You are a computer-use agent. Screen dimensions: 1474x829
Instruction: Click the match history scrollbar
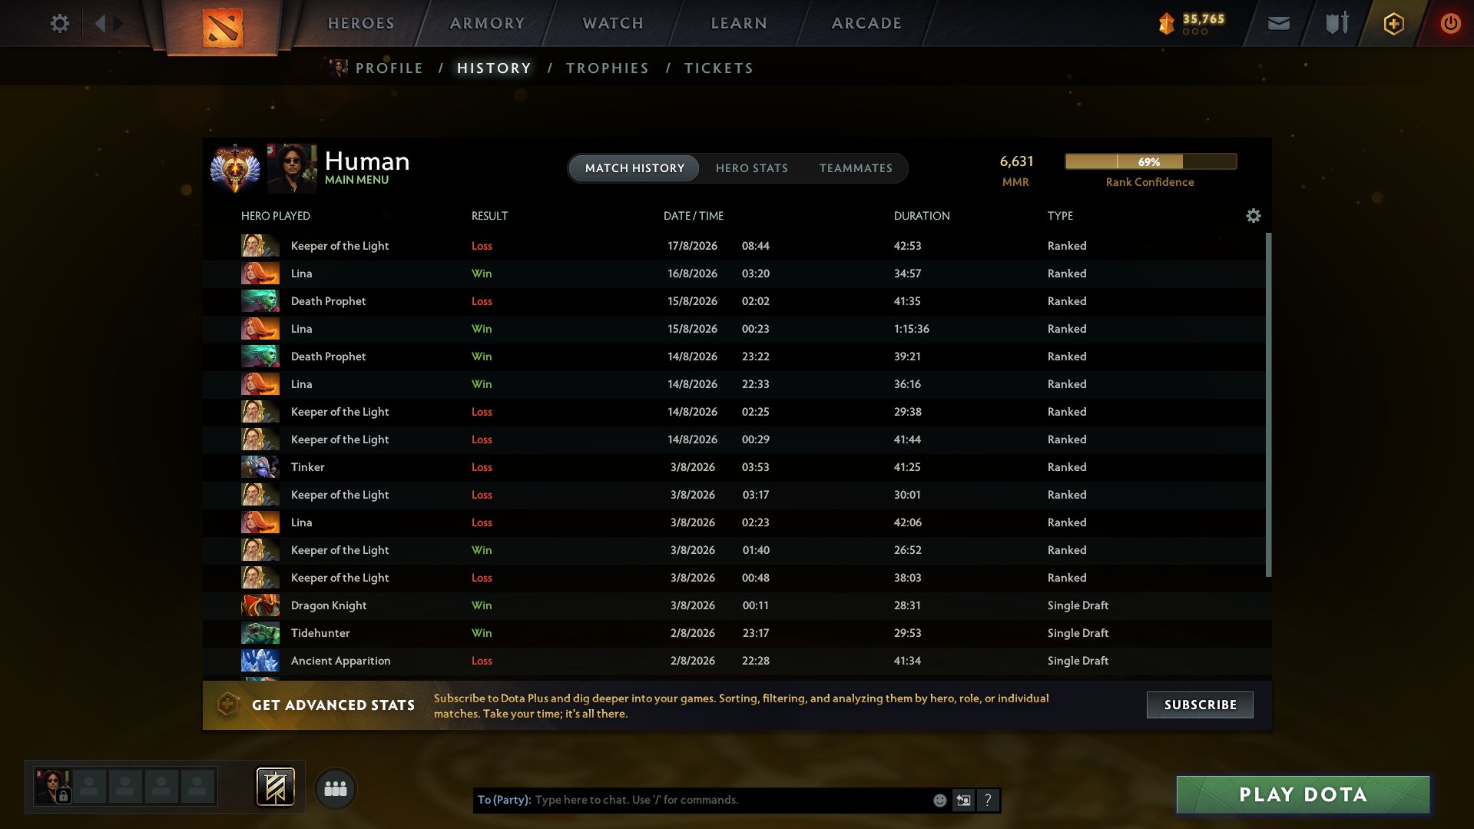[x=1268, y=405]
